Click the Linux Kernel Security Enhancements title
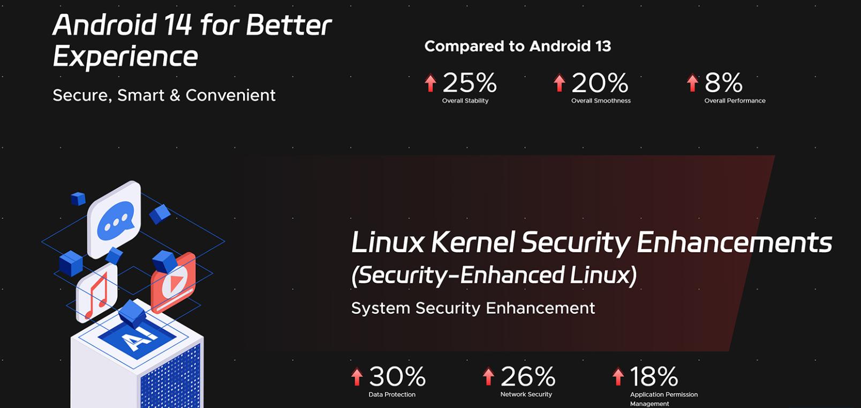The image size is (861, 408). [591, 243]
